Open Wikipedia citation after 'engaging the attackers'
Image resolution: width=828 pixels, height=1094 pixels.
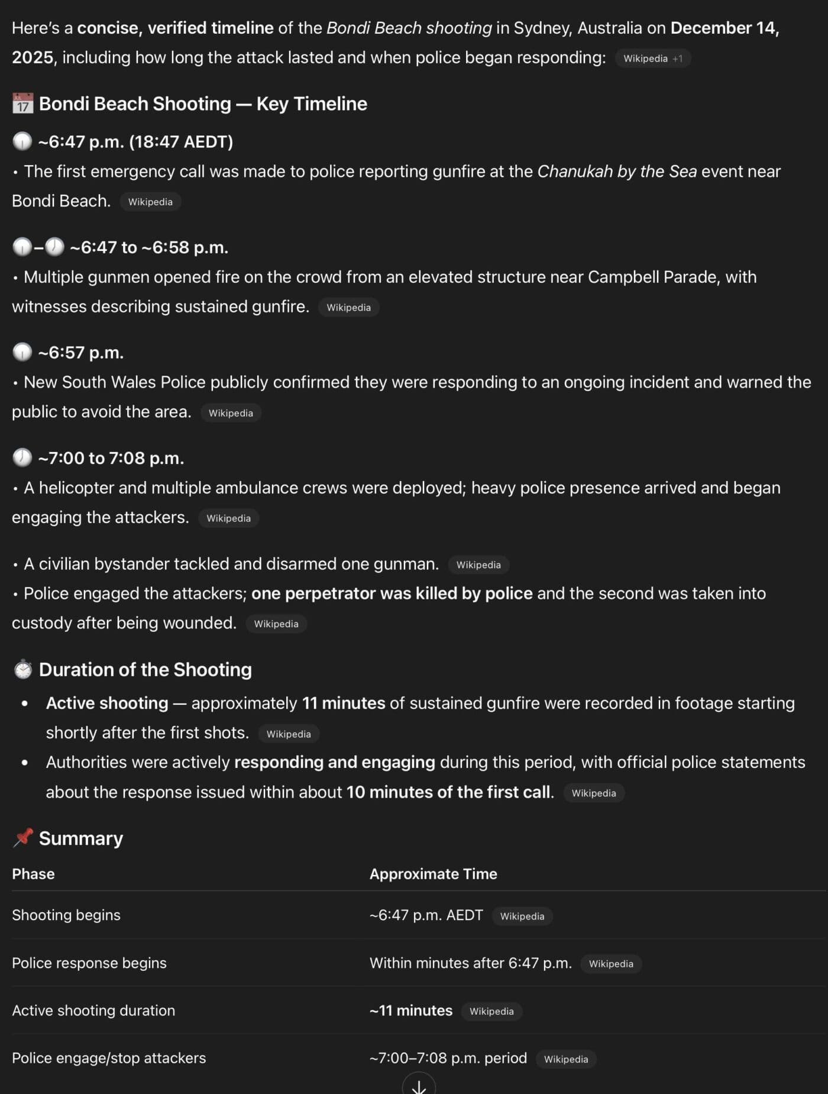[228, 518]
